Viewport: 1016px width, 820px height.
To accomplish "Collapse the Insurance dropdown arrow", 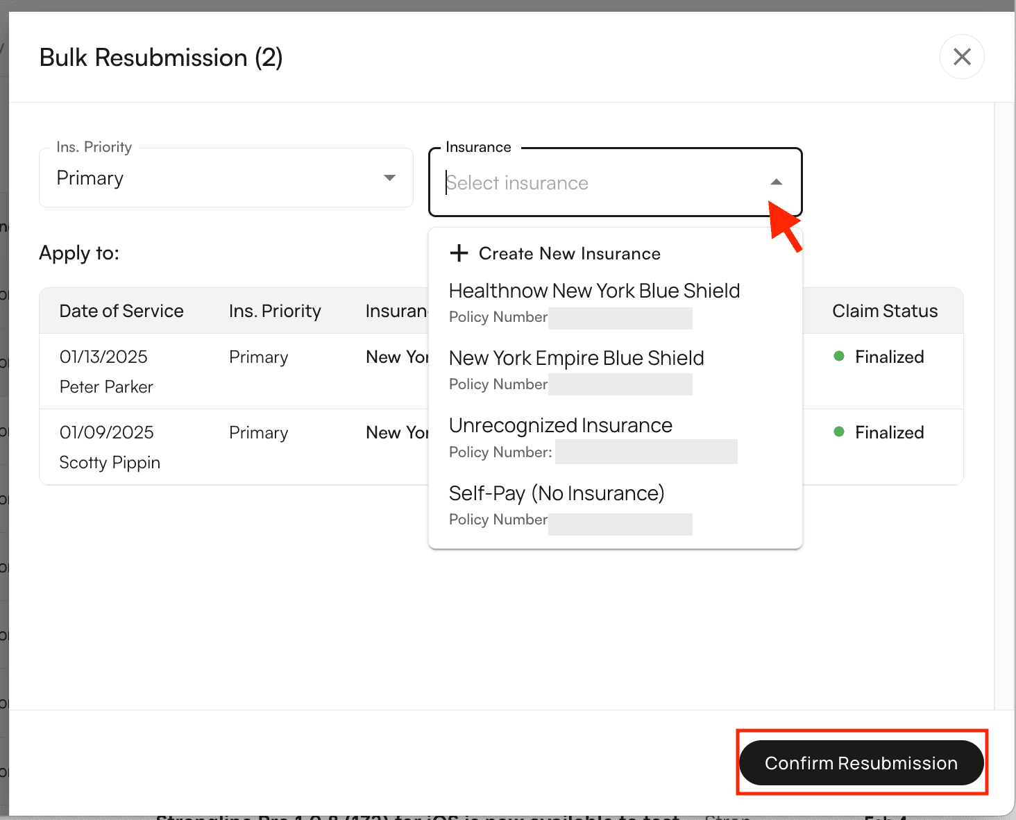I will pyautogui.click(x=777, y=182).
